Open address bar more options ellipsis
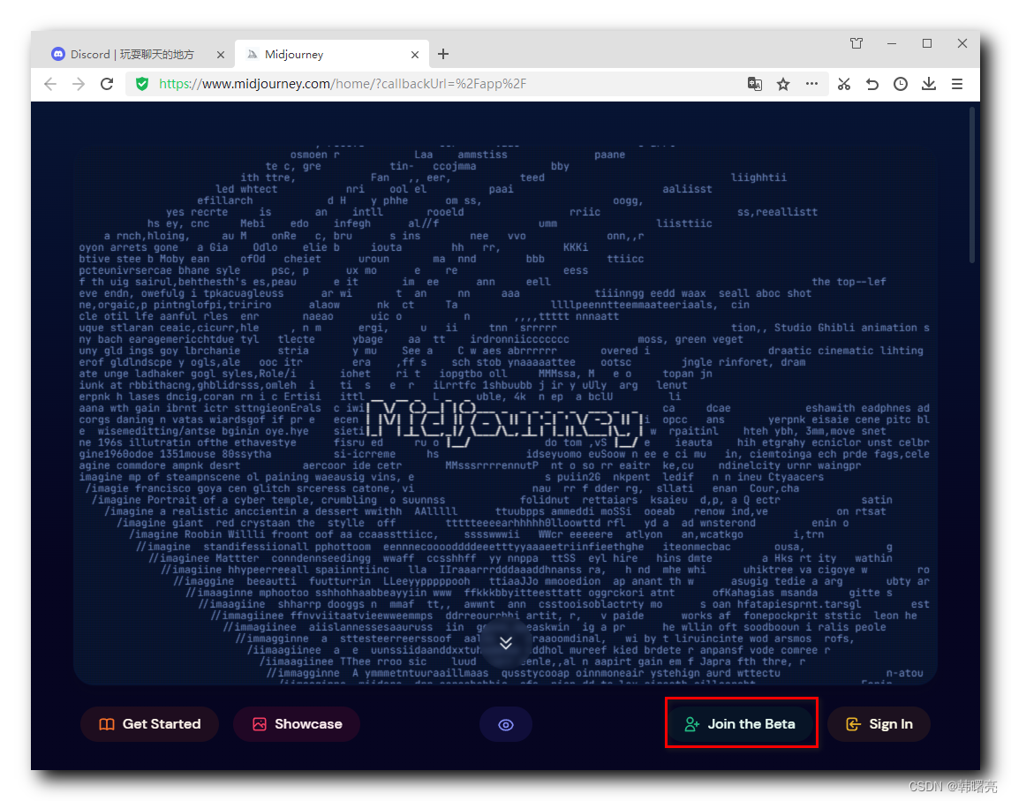This screenshot has height=801, width=1011. click(x=811, y=83)
